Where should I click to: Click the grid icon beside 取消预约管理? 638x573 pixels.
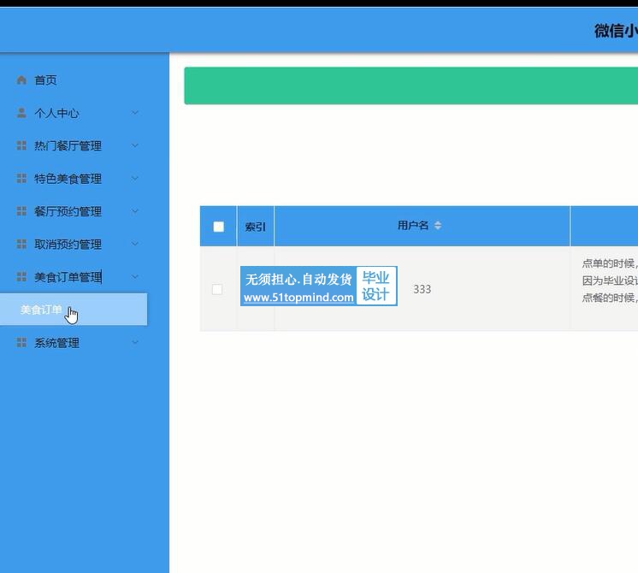tap(22, 245)
